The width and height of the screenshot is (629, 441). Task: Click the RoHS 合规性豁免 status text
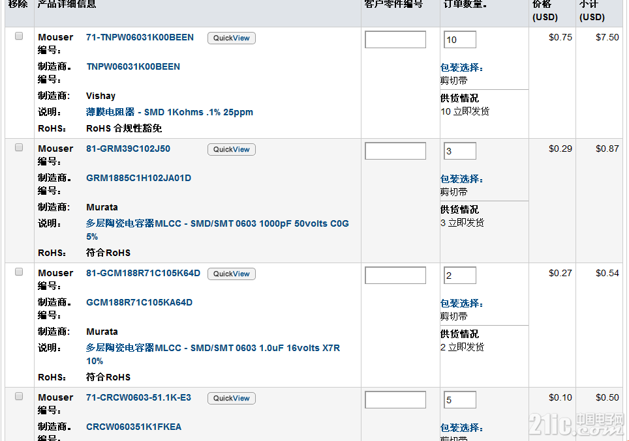point(124,128)
